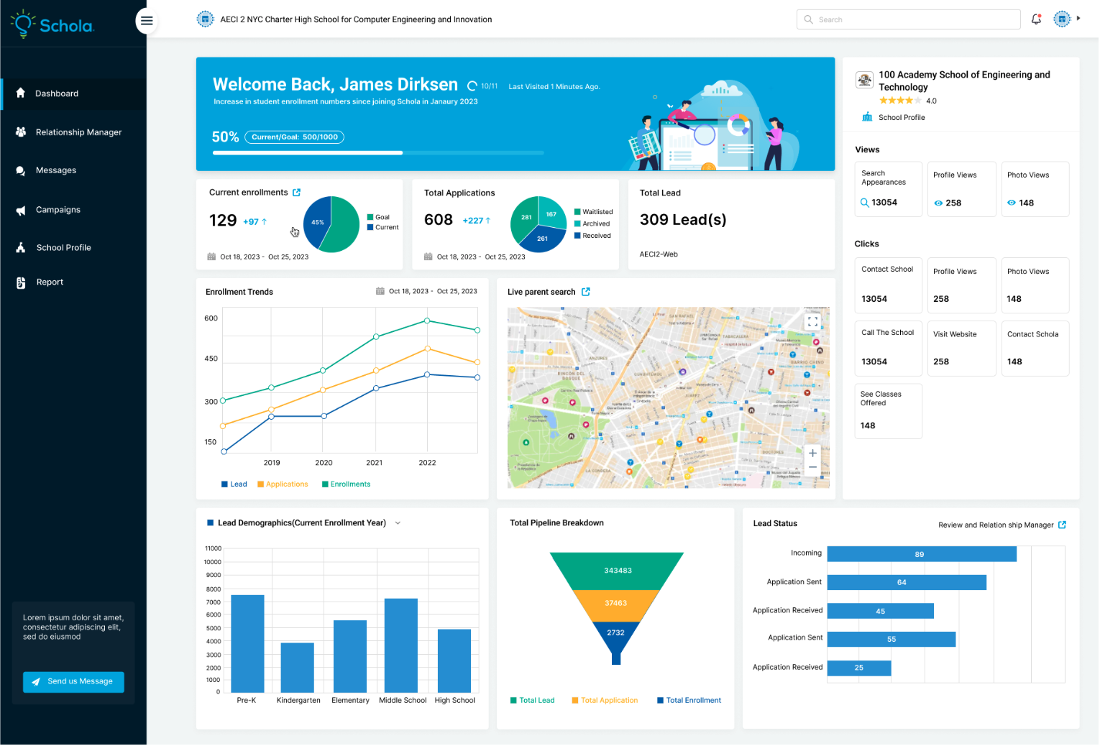Zoom in on the map with plus
The width and height of the screenshot is (1100, 746).
point(812,453)
